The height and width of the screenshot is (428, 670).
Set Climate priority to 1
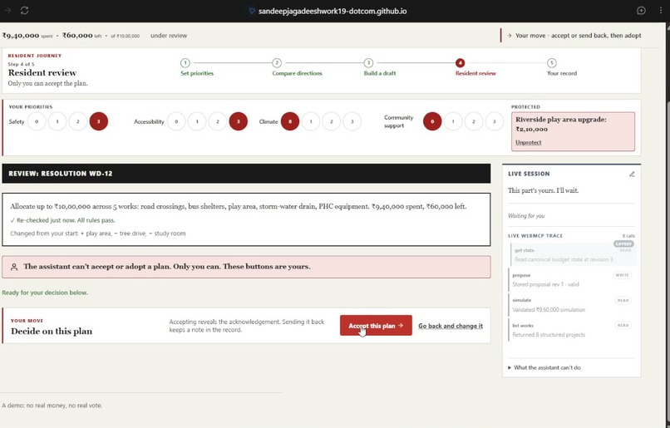coord(311,121)
